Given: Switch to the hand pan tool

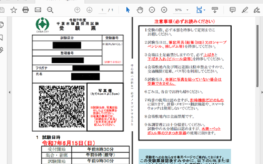Looking at the screenshot, I should (140, 10).
